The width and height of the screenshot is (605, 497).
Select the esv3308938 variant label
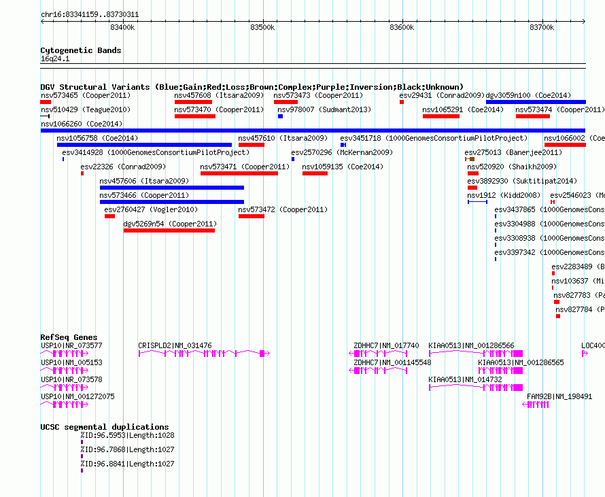pyautogui.click(x=549, y=238)
